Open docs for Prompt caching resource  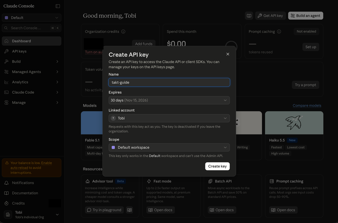click(x=283, y=210)
